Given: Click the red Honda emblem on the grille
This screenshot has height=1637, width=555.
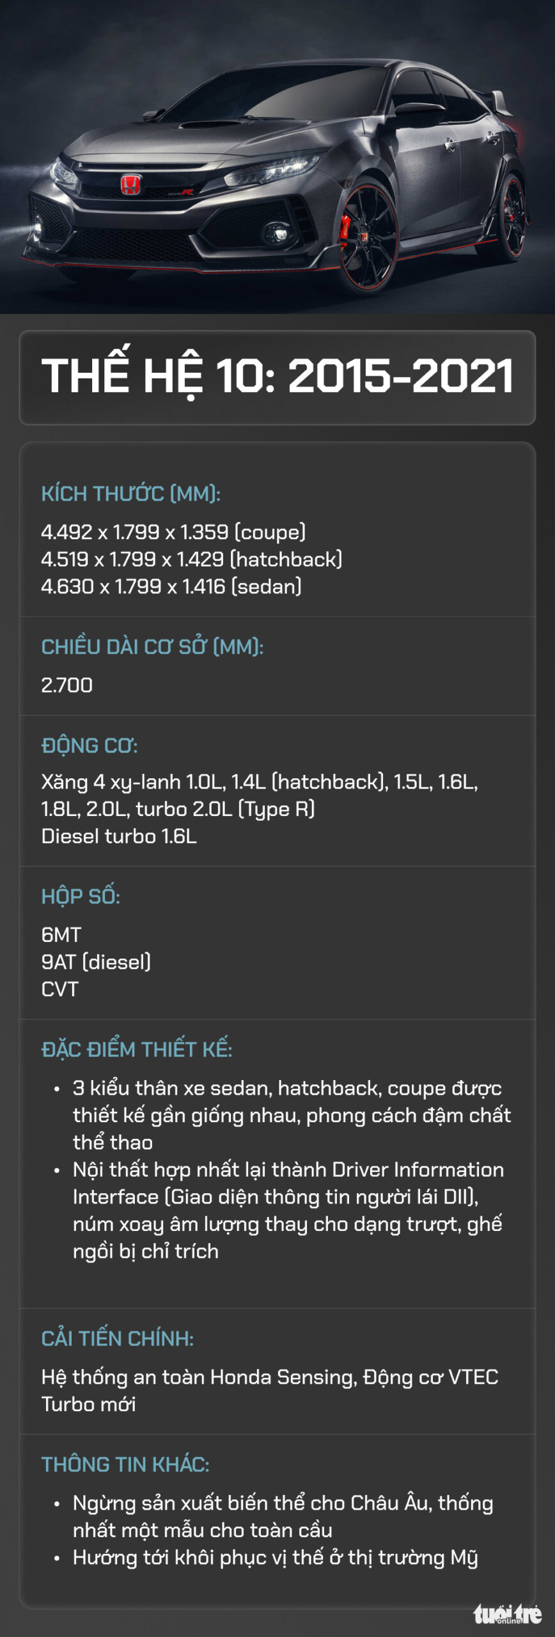Looking at the screenshot, I should [130, 185].
